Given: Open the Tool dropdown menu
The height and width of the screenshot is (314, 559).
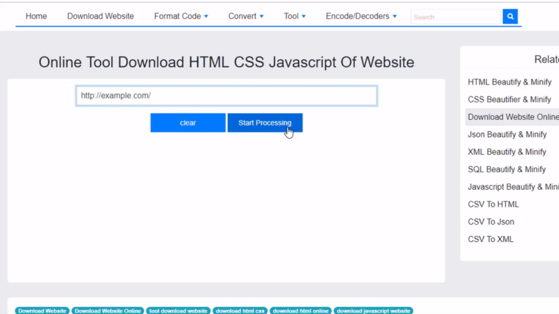Looking at the screenshot, I should 294,16.
